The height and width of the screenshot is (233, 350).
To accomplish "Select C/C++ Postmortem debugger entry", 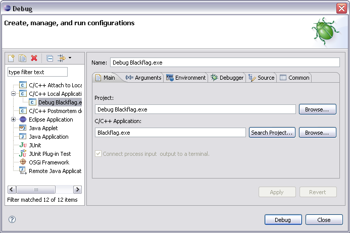I will [x=56, y=111].
